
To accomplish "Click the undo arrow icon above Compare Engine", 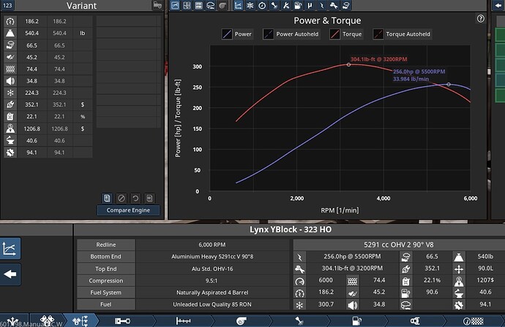I will point(135,199).
